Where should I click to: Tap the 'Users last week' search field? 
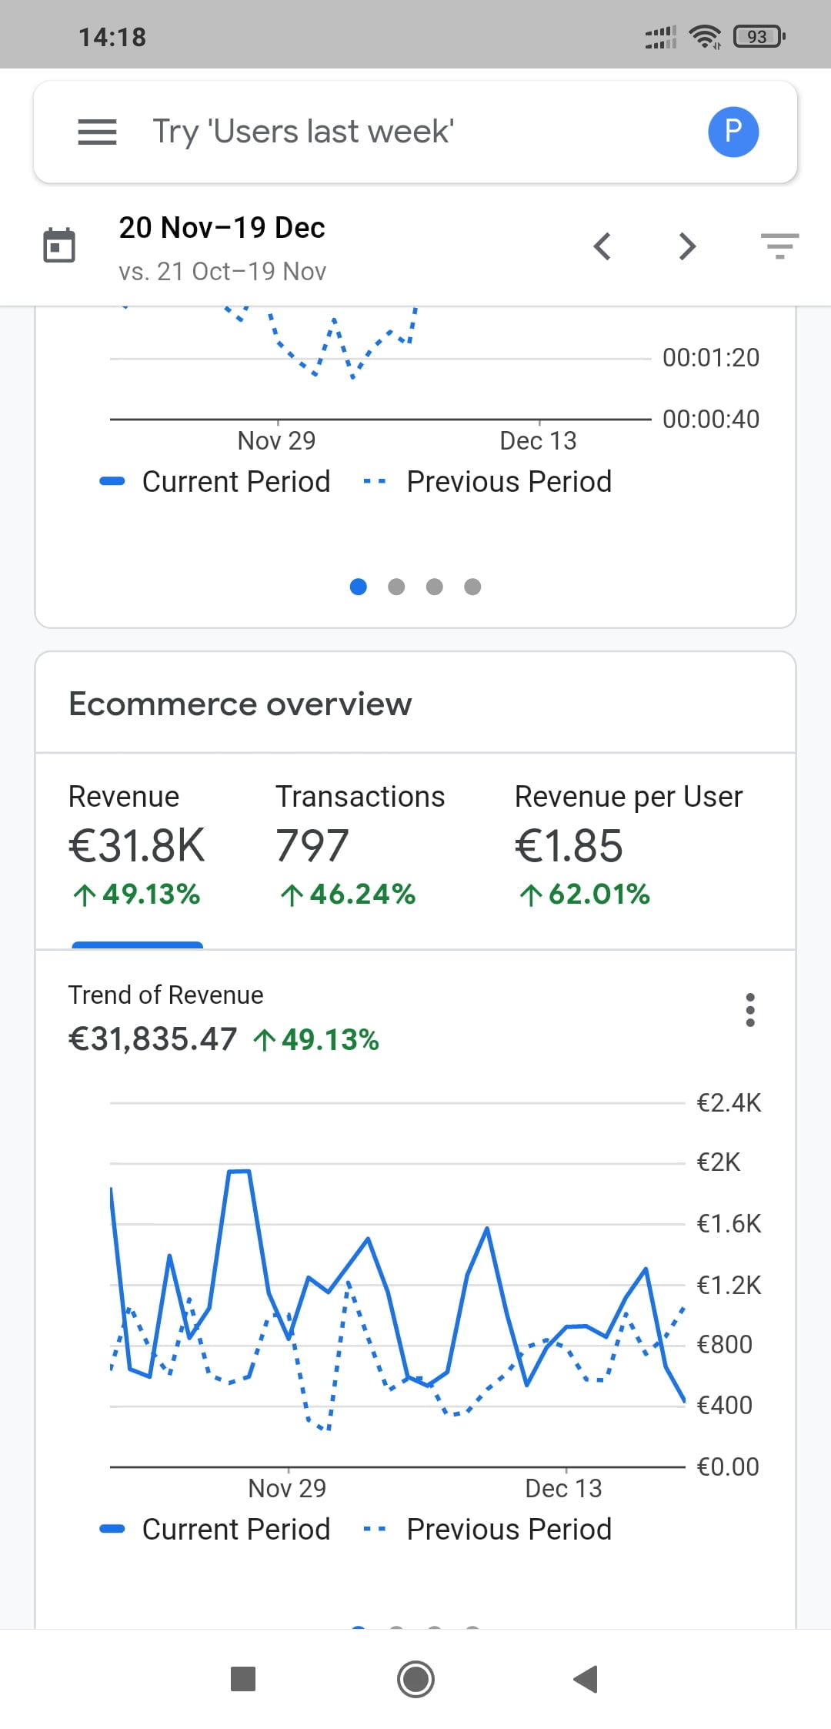coord(303,132)
